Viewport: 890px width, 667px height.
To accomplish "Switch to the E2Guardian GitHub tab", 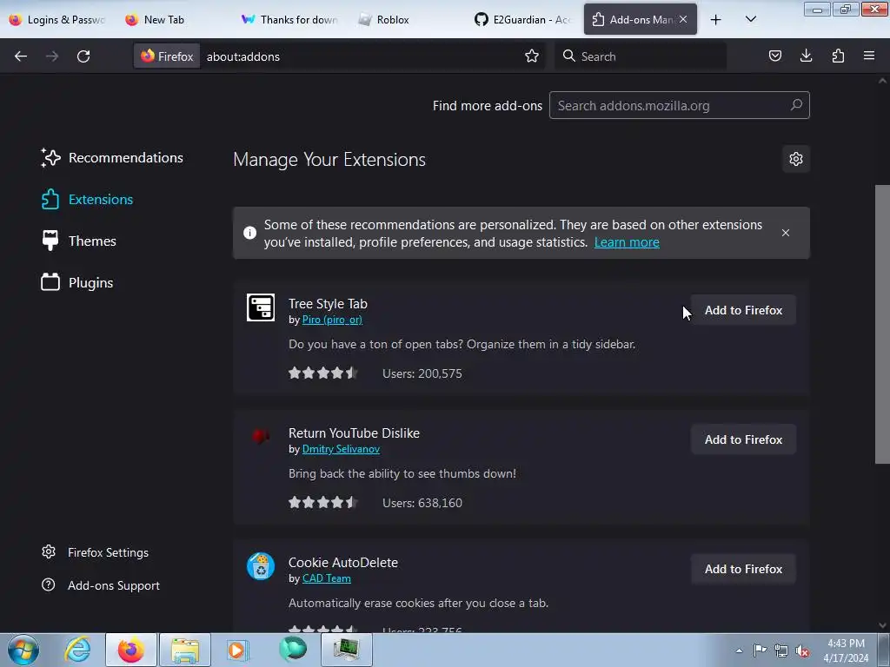I will [x=522, y=20].
